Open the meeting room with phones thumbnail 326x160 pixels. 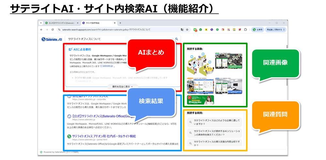[x=229, y=86]
